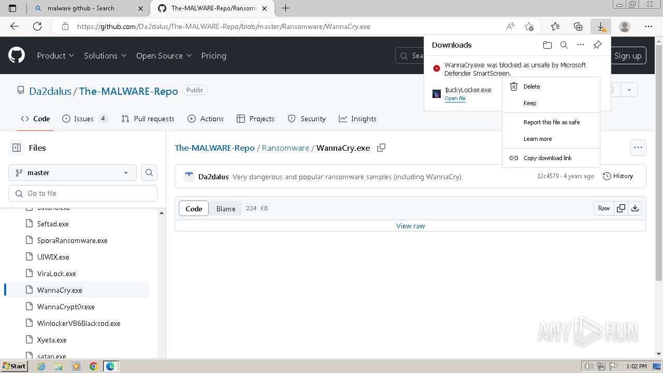Switch file view to Blame
The width and height of the screenshot is (663, 373).
tap(226, 208)
